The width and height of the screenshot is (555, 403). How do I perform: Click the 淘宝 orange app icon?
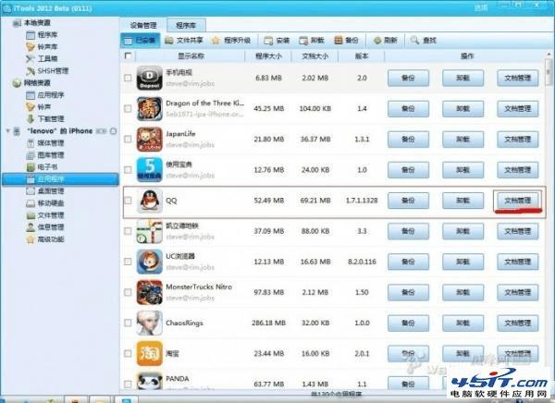pyautogui.click(x=149, y=353)
